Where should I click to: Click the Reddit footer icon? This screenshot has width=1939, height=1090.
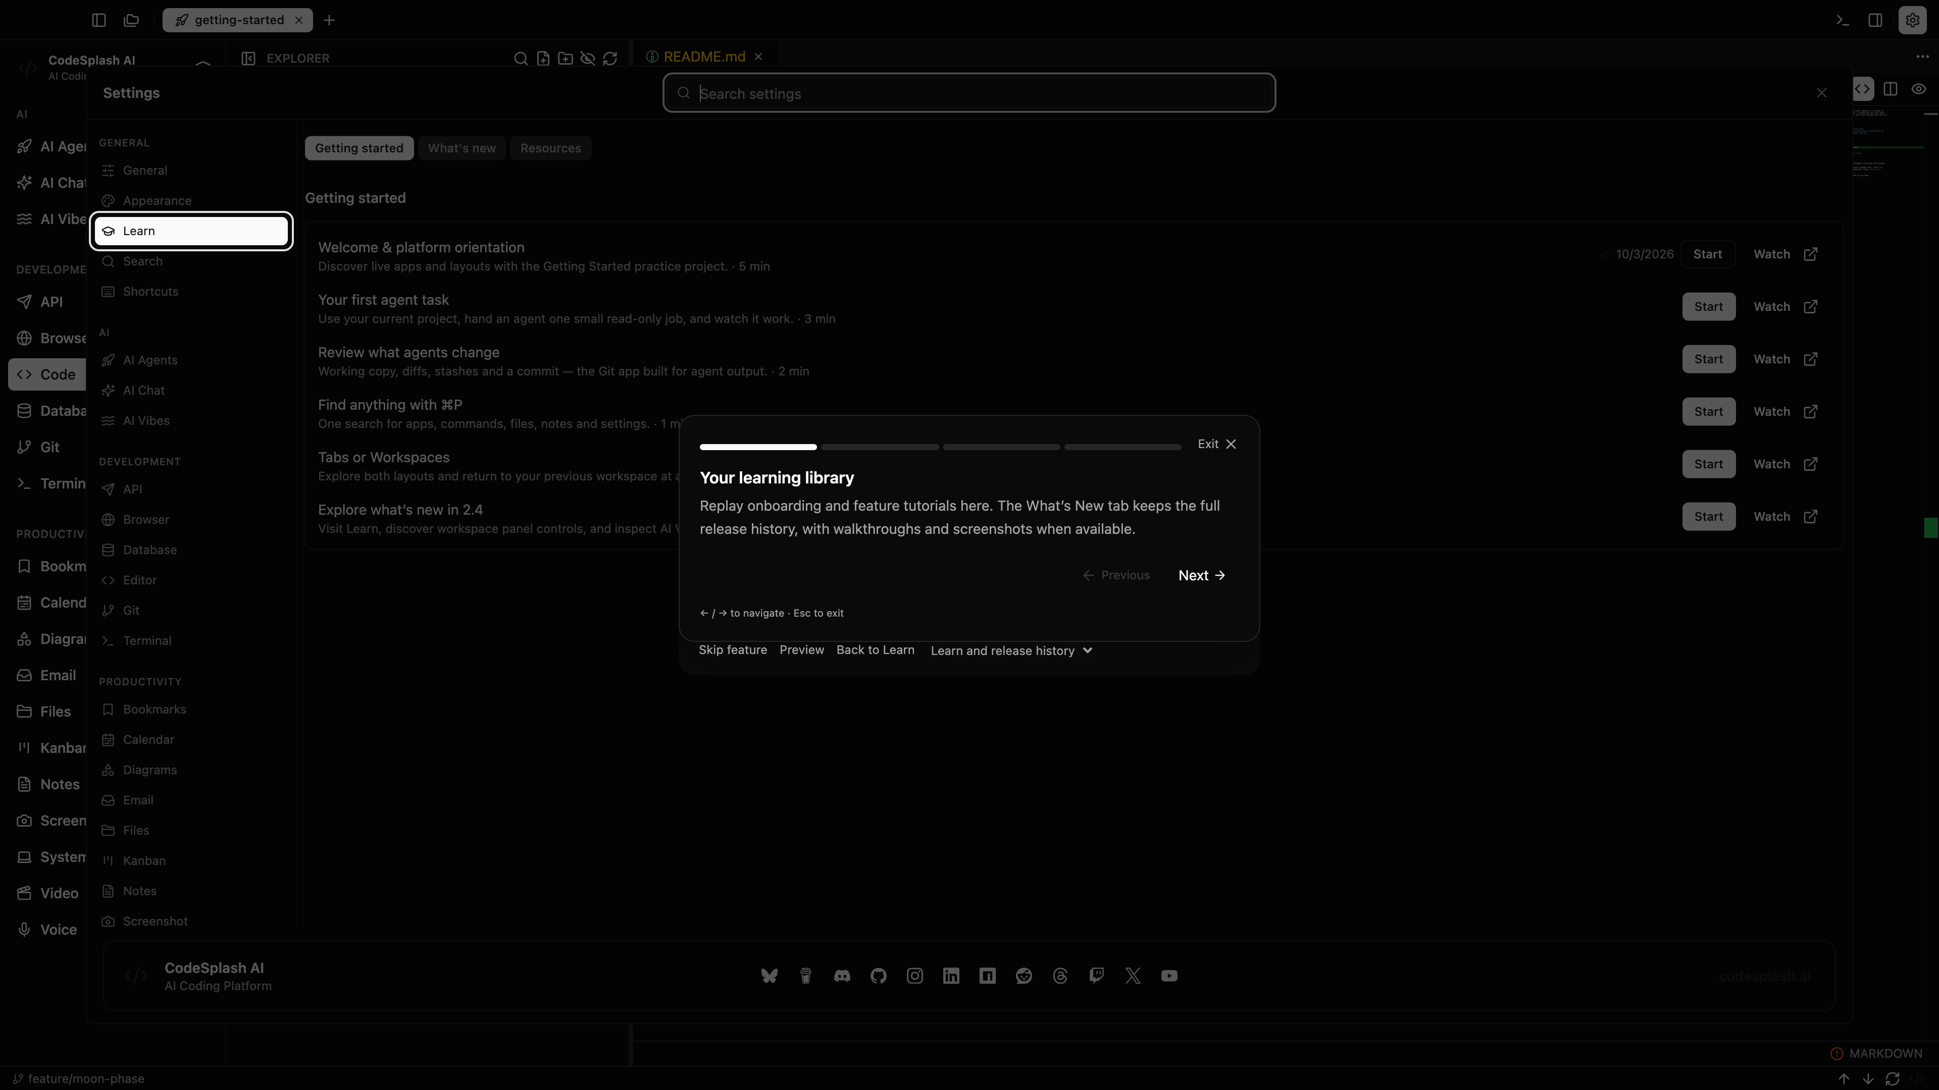pyautogui.click(x=1024, y=975)
